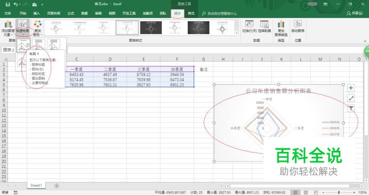Select the chart tools 设计 tab
Viewport: 369px width, 195px height.
[178, 13]
